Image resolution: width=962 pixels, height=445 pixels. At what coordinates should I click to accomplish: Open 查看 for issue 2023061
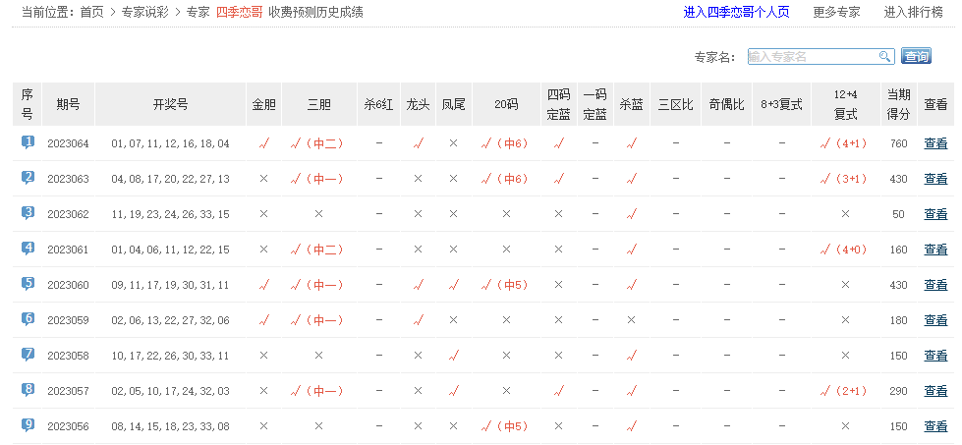tap(935, 250)
